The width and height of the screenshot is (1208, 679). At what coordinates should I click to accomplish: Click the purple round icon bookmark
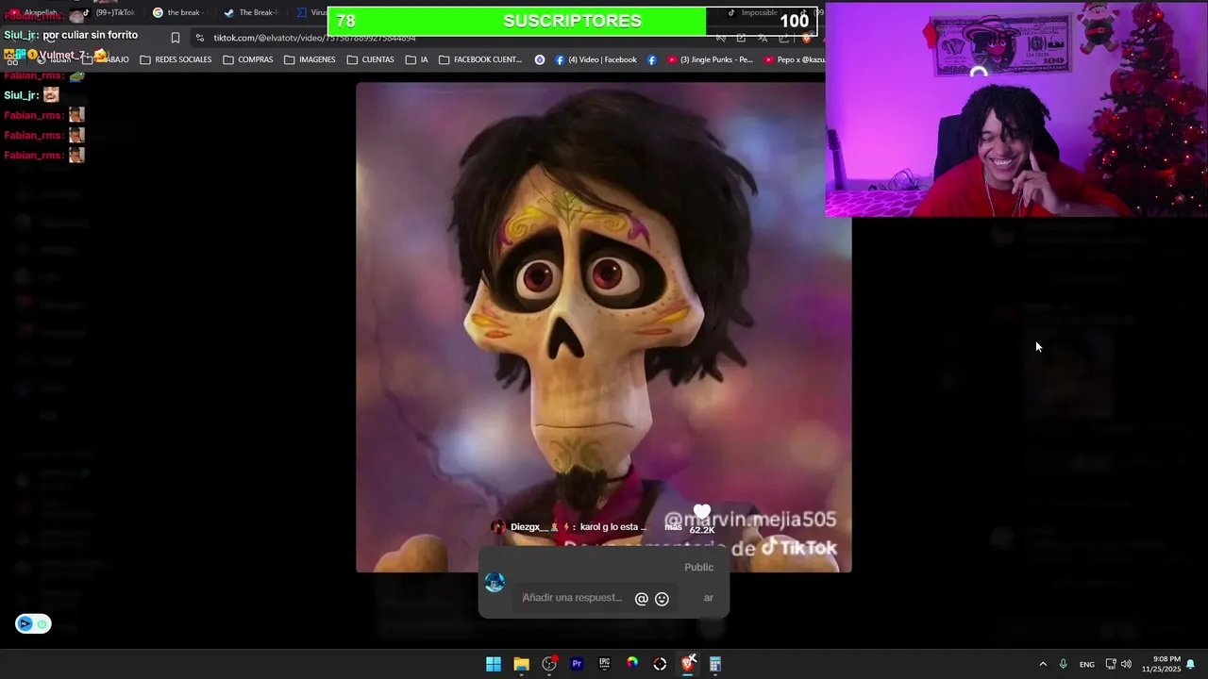(539, 59)
